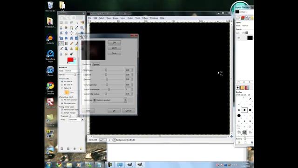Enable Sample merged checkbox
The image size is (298, 168).
point(62,113)
